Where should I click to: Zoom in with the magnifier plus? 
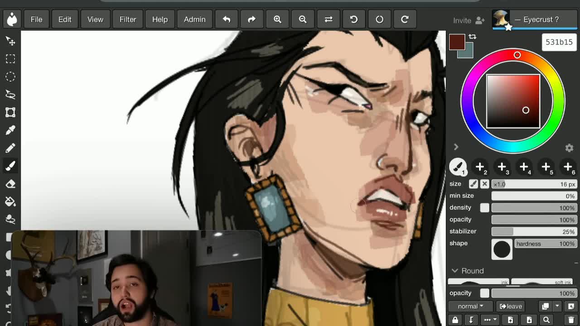pyautogui.click(x=277, y=19)
